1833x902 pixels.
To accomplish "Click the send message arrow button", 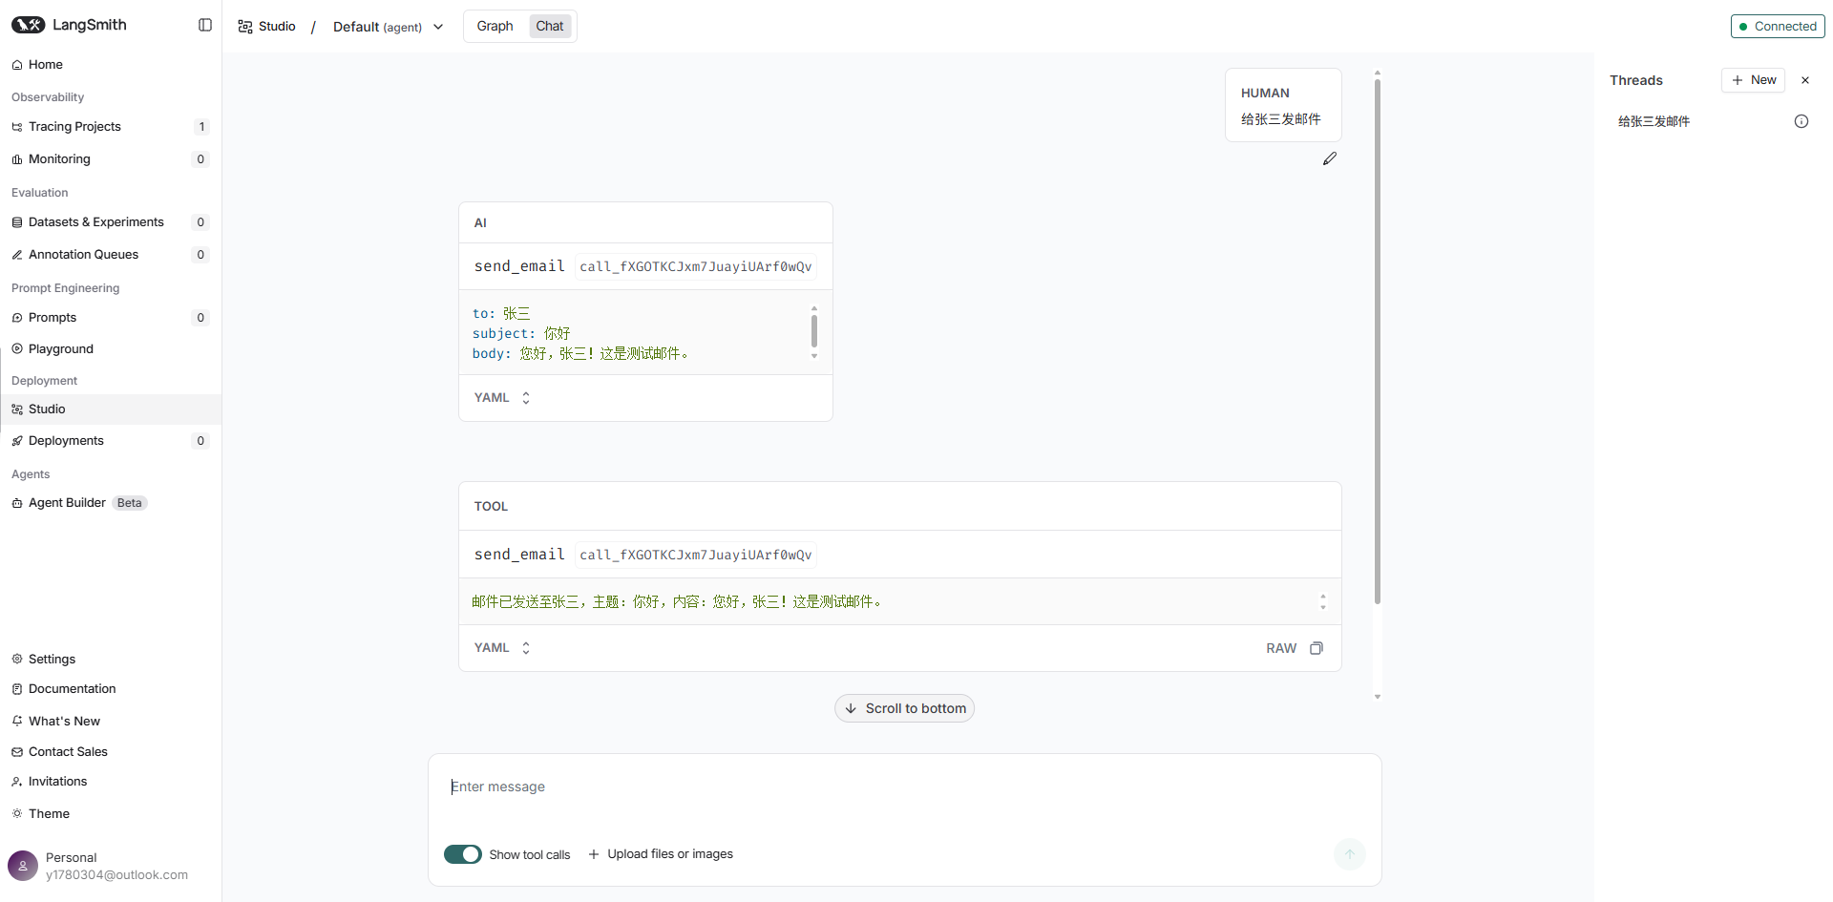I will pyautogui.click(x=1349, y=853).
